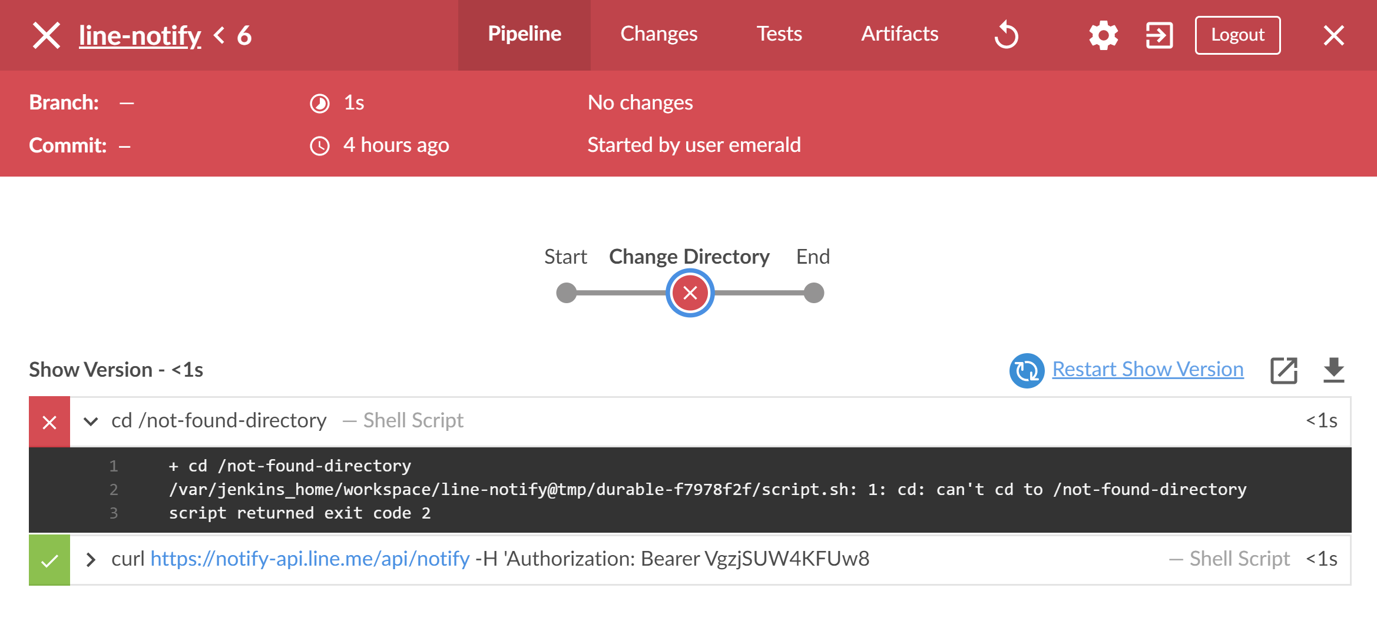
Task: Go to previous run with left chevron
Action: coord(219,35)
